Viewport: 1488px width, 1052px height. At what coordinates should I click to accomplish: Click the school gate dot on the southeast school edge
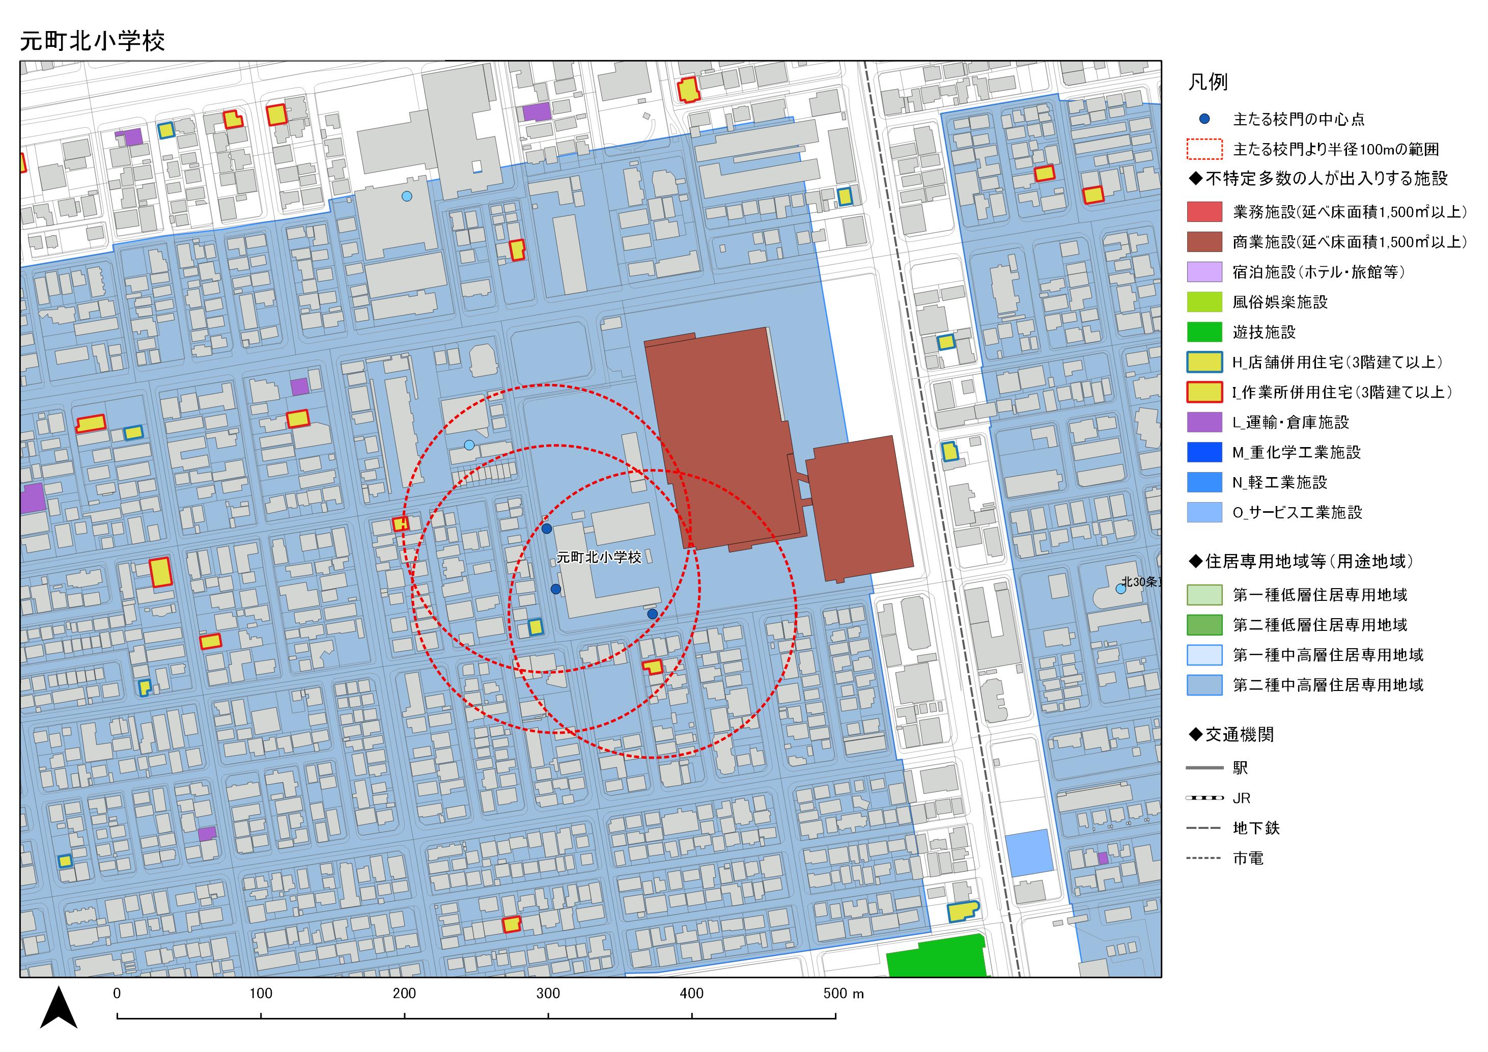(x=653, y=614)
